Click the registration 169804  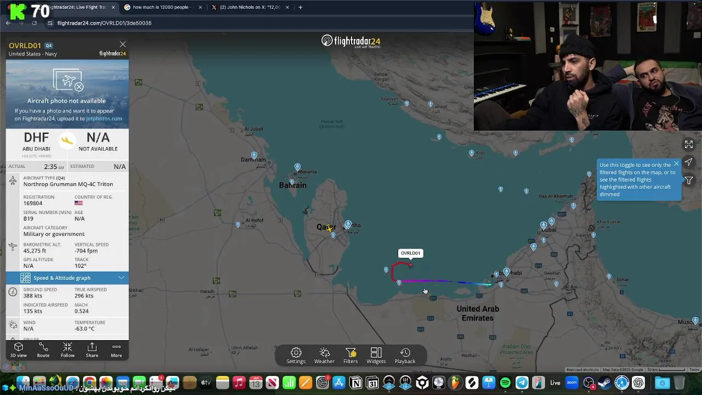(33, 203)
